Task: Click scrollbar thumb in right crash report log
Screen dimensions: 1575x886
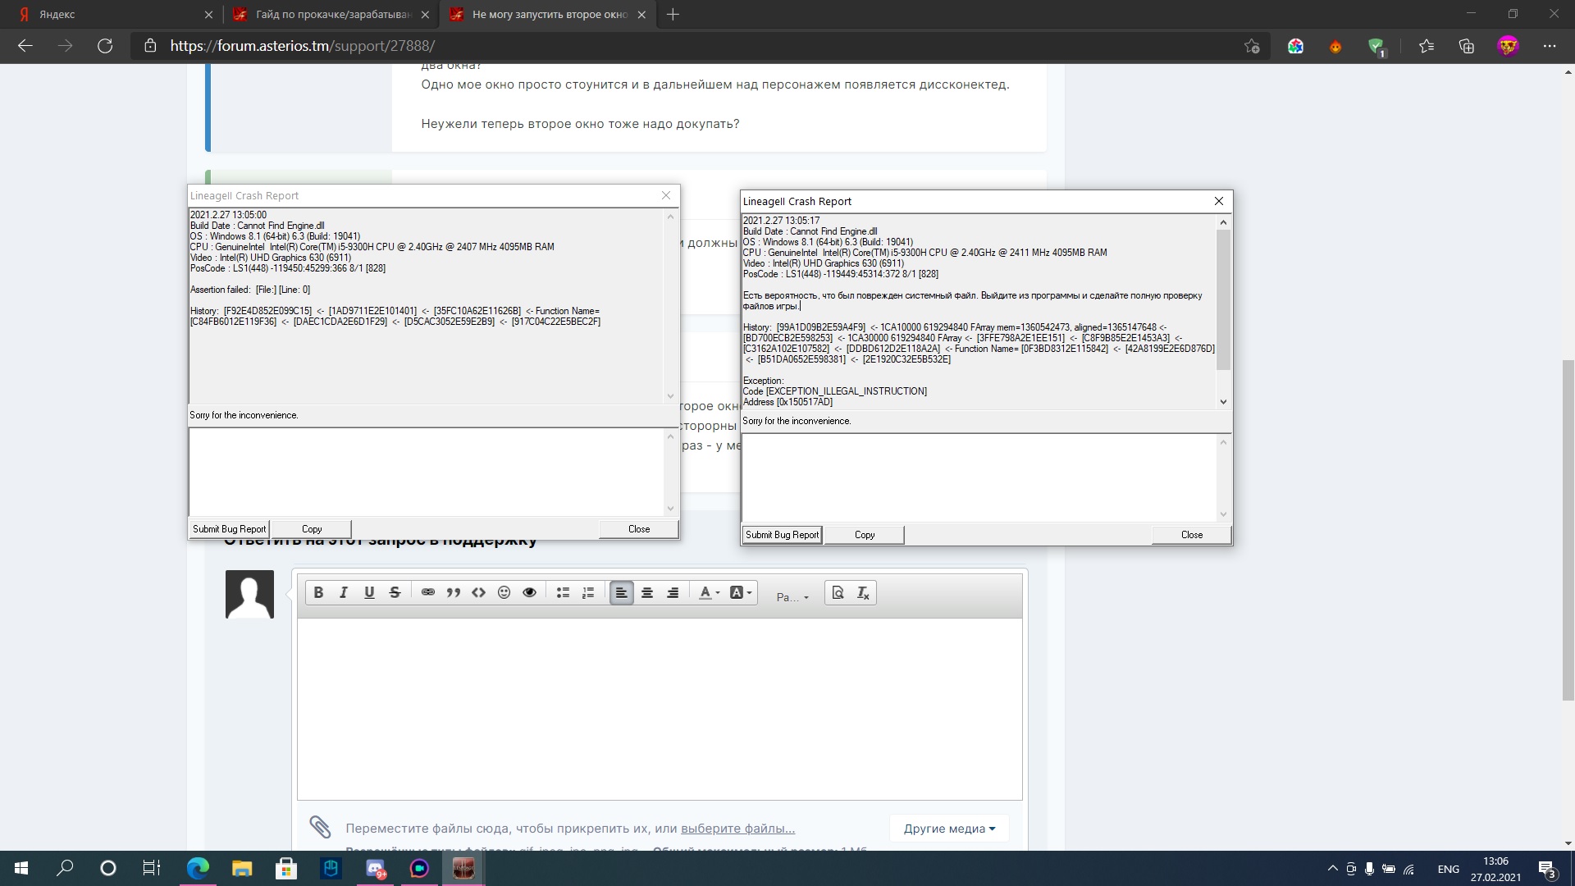Action: click(1223, 299)
